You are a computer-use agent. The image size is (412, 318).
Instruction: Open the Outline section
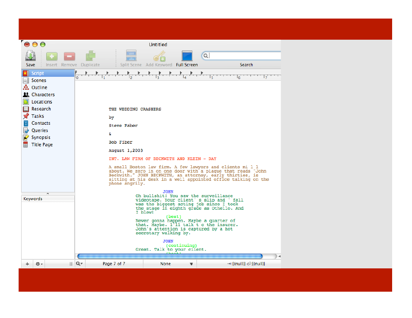(x=48, y=88)
